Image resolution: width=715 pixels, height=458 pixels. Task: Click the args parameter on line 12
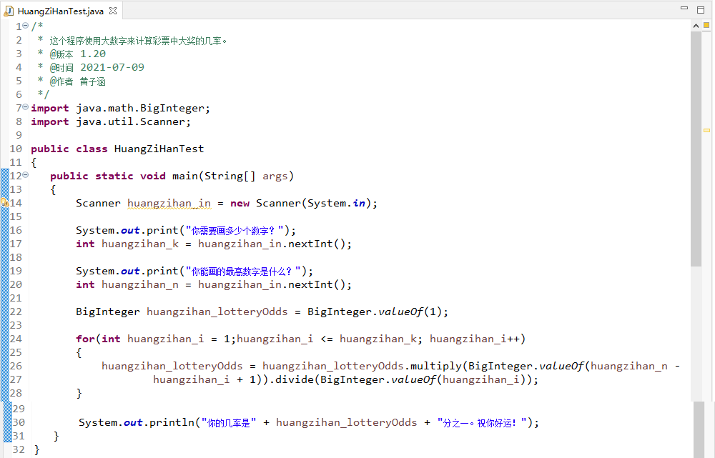(x=275, y=176)
